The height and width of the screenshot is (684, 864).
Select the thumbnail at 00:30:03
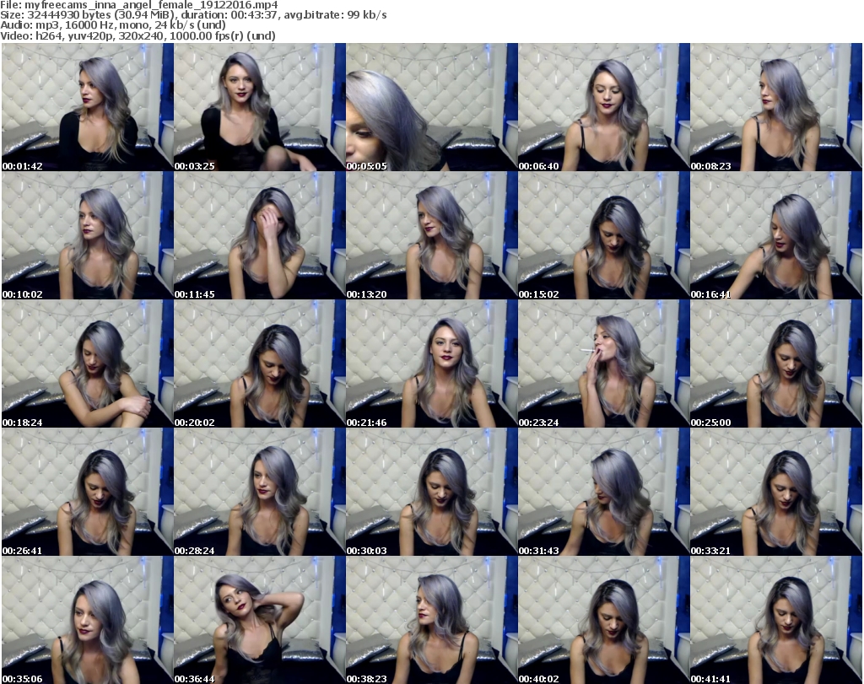pos(431,492)
